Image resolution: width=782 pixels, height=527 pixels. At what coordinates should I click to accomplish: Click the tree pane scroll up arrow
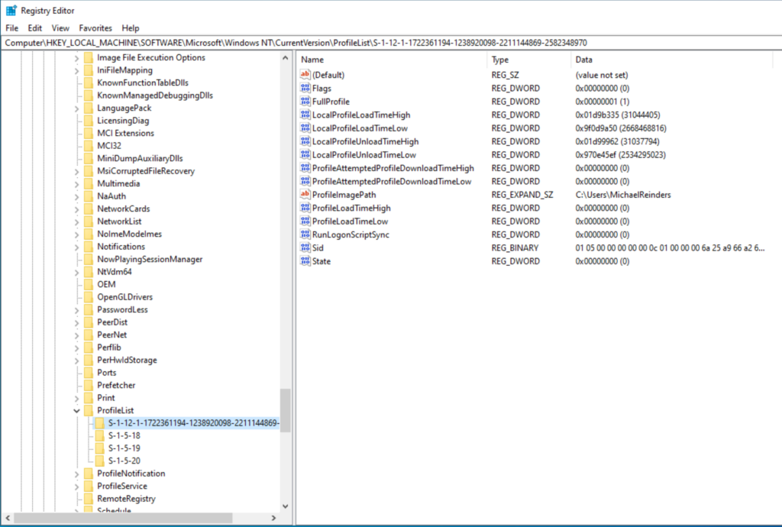pyautogui.click(x=286, y=58)
